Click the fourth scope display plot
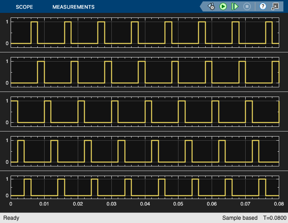Screen dimensions: 288x223 (x=145, y=151)
